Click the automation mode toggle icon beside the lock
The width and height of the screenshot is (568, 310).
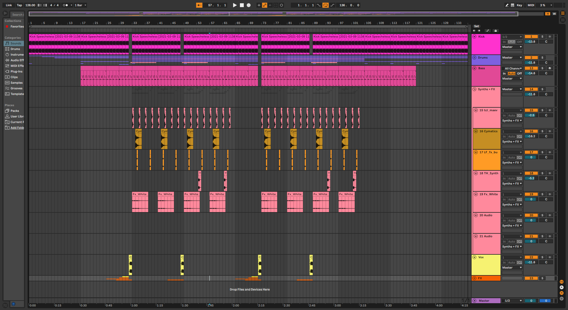click(488, 30)
